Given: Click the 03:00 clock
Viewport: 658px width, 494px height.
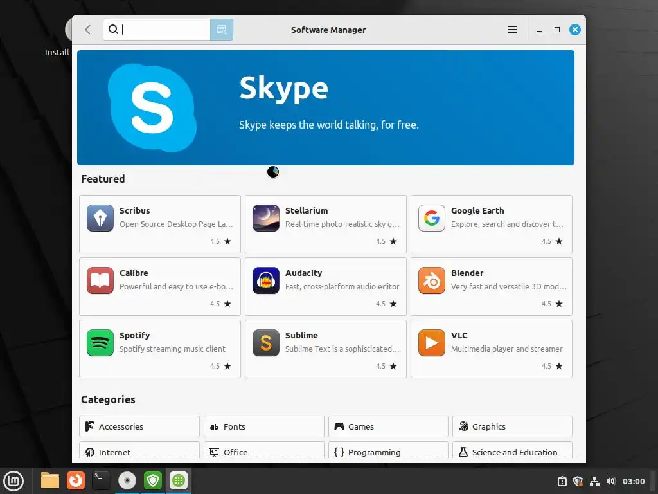Looking at the screenshot, I should point(633,481).
